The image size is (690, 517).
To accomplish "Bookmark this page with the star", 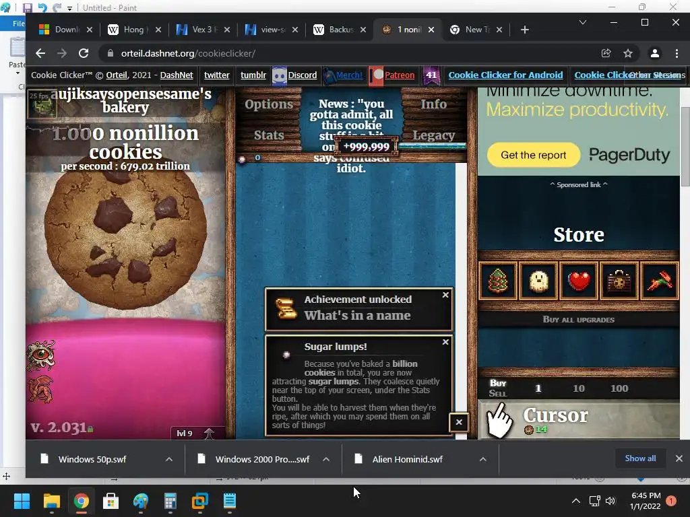I will 628,53.
